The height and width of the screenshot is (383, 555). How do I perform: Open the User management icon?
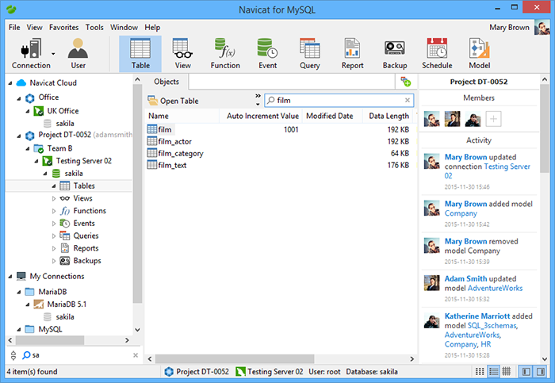point(78,54)
